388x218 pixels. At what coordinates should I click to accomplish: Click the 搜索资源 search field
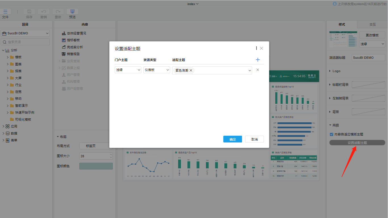[x=25, y=42]
